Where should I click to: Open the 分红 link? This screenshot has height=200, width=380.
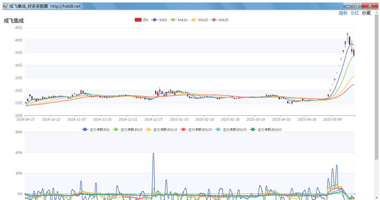(x=355, y=13)
